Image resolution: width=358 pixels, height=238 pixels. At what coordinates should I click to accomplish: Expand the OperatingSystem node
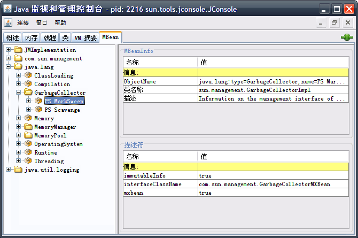[x=19, y=143]
